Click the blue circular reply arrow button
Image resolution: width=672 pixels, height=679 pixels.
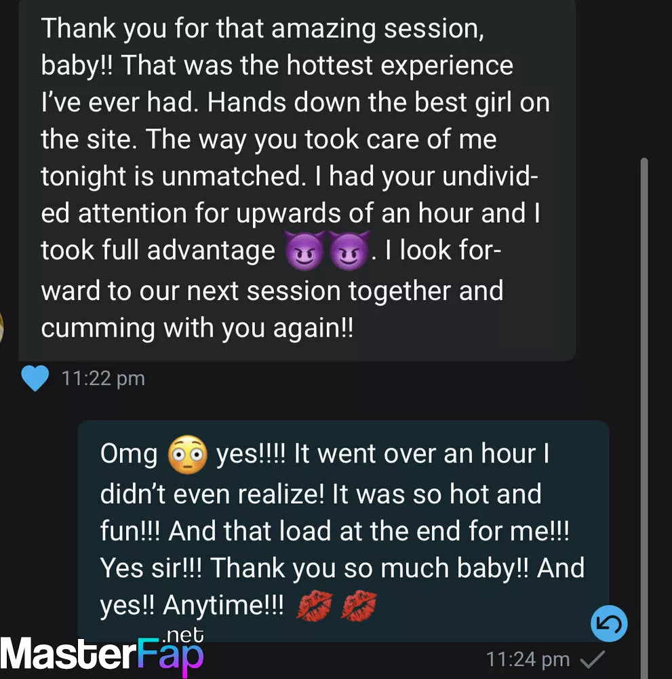point(609,623)
